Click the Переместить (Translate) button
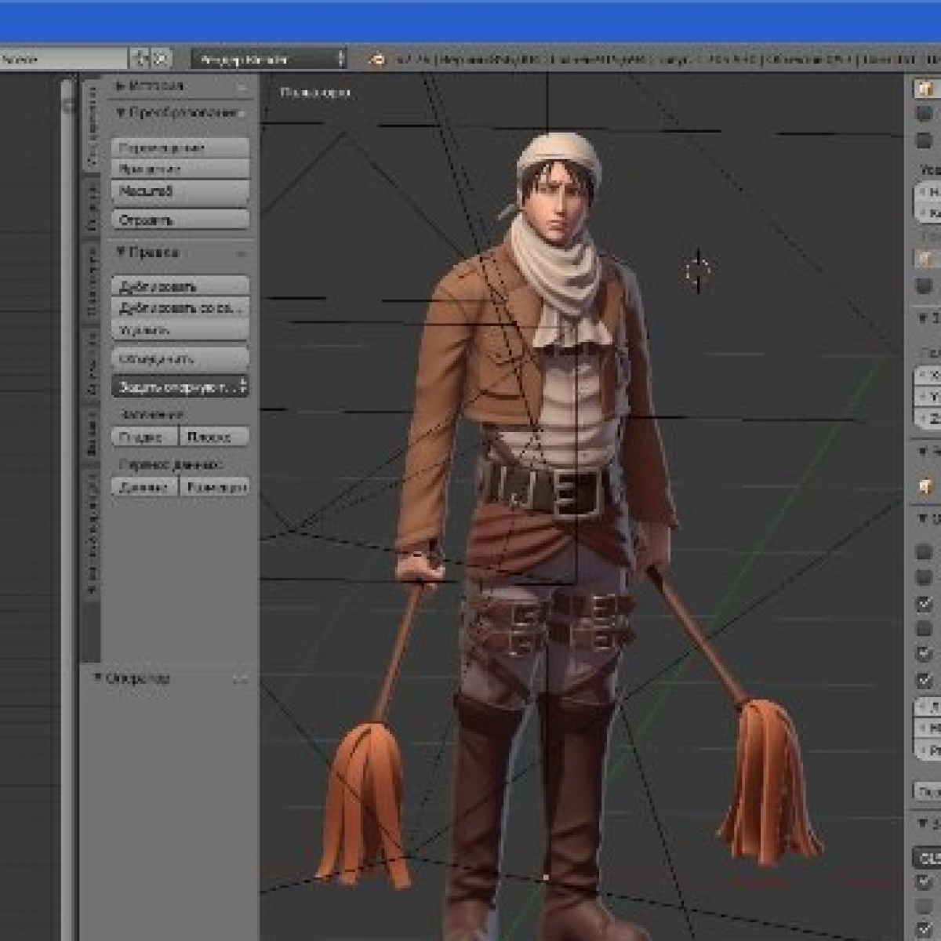Image resolution: width=941 pixels, height=941 pixels. [180, 147]
